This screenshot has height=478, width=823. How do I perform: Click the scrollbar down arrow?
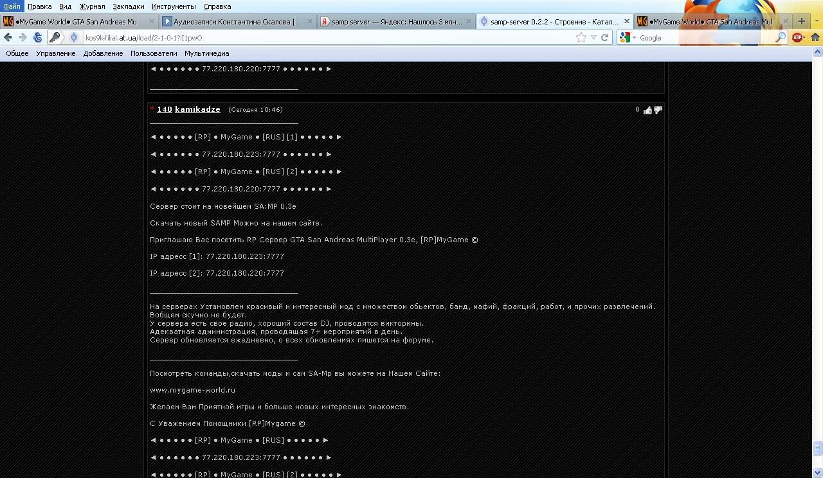[x=818, y=474]
